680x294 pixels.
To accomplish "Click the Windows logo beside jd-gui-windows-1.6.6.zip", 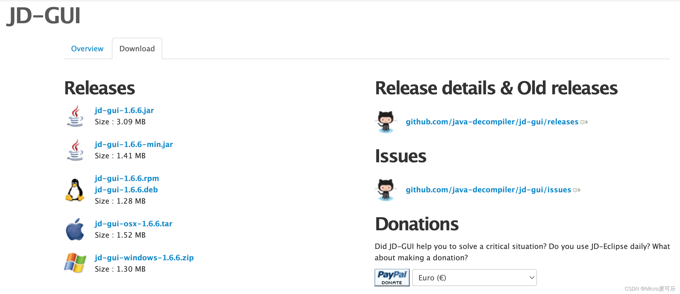I will click(x=75, y=263).
